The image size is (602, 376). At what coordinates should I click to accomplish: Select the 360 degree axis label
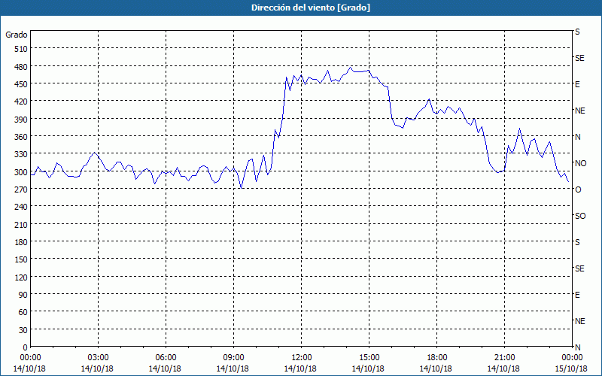point(21,137)
